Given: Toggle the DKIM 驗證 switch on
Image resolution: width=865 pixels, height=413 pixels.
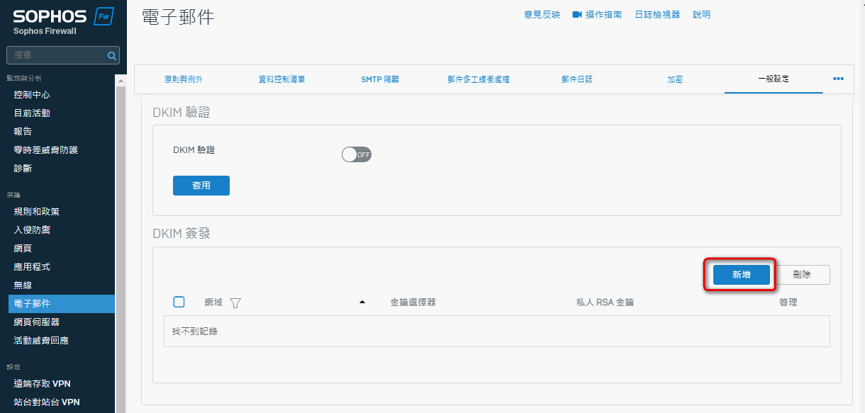Looking at the screenshot, I should [356, 154].
